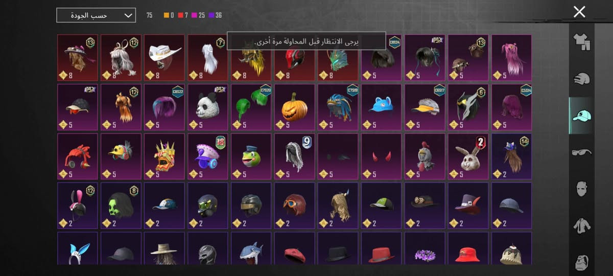Pick the white rabbit head item
The height and width of the screenshot is (276, 613).
[x=468, y=156]
